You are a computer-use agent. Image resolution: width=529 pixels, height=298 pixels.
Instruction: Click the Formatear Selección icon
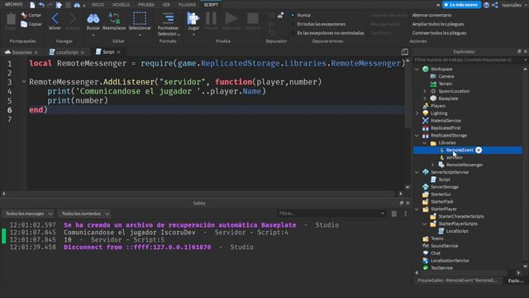click(168, 18)
